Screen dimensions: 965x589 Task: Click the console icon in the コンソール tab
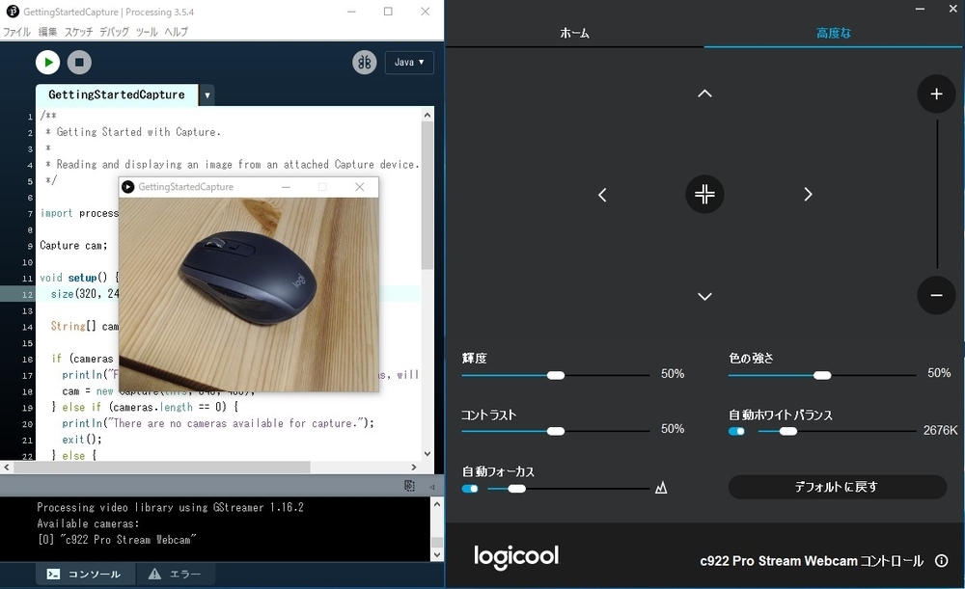pos(53,574)
